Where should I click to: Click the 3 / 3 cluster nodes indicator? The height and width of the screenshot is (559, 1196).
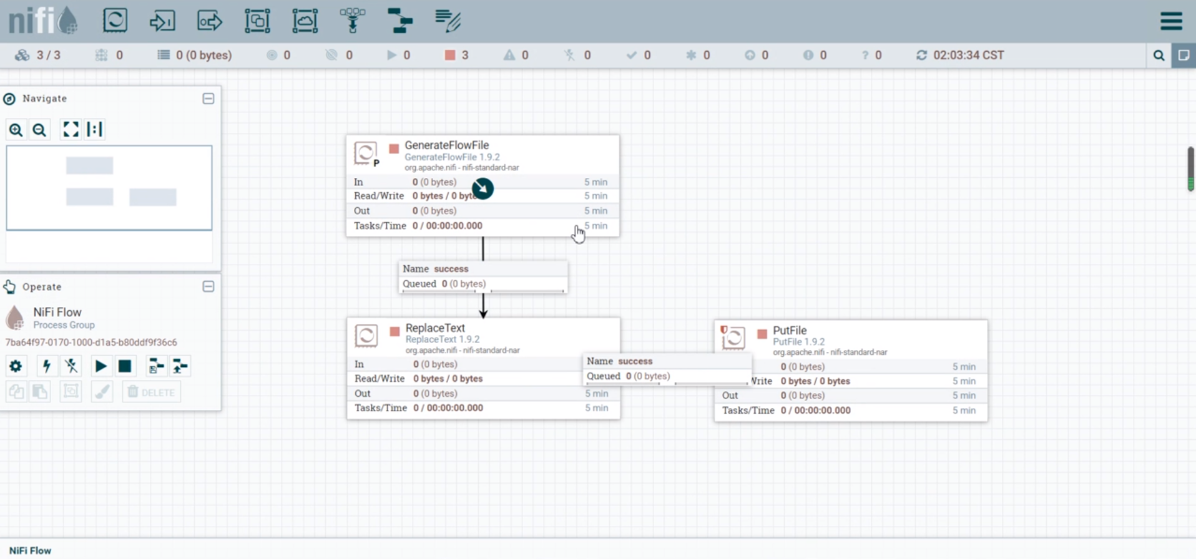coord(38,55)
